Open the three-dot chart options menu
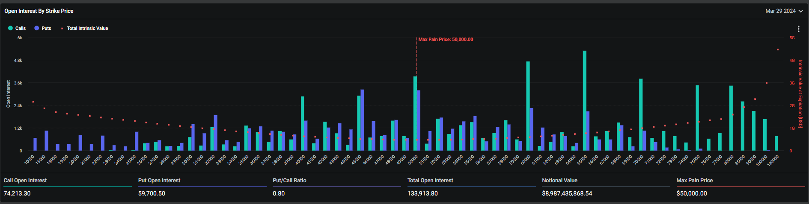This screenshot has height=204, width=809. (x=798, y=29)
